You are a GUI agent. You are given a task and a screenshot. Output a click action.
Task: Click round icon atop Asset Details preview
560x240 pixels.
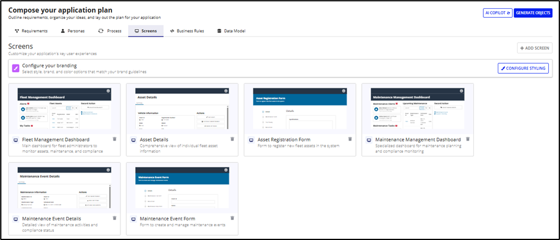(225, 91)
